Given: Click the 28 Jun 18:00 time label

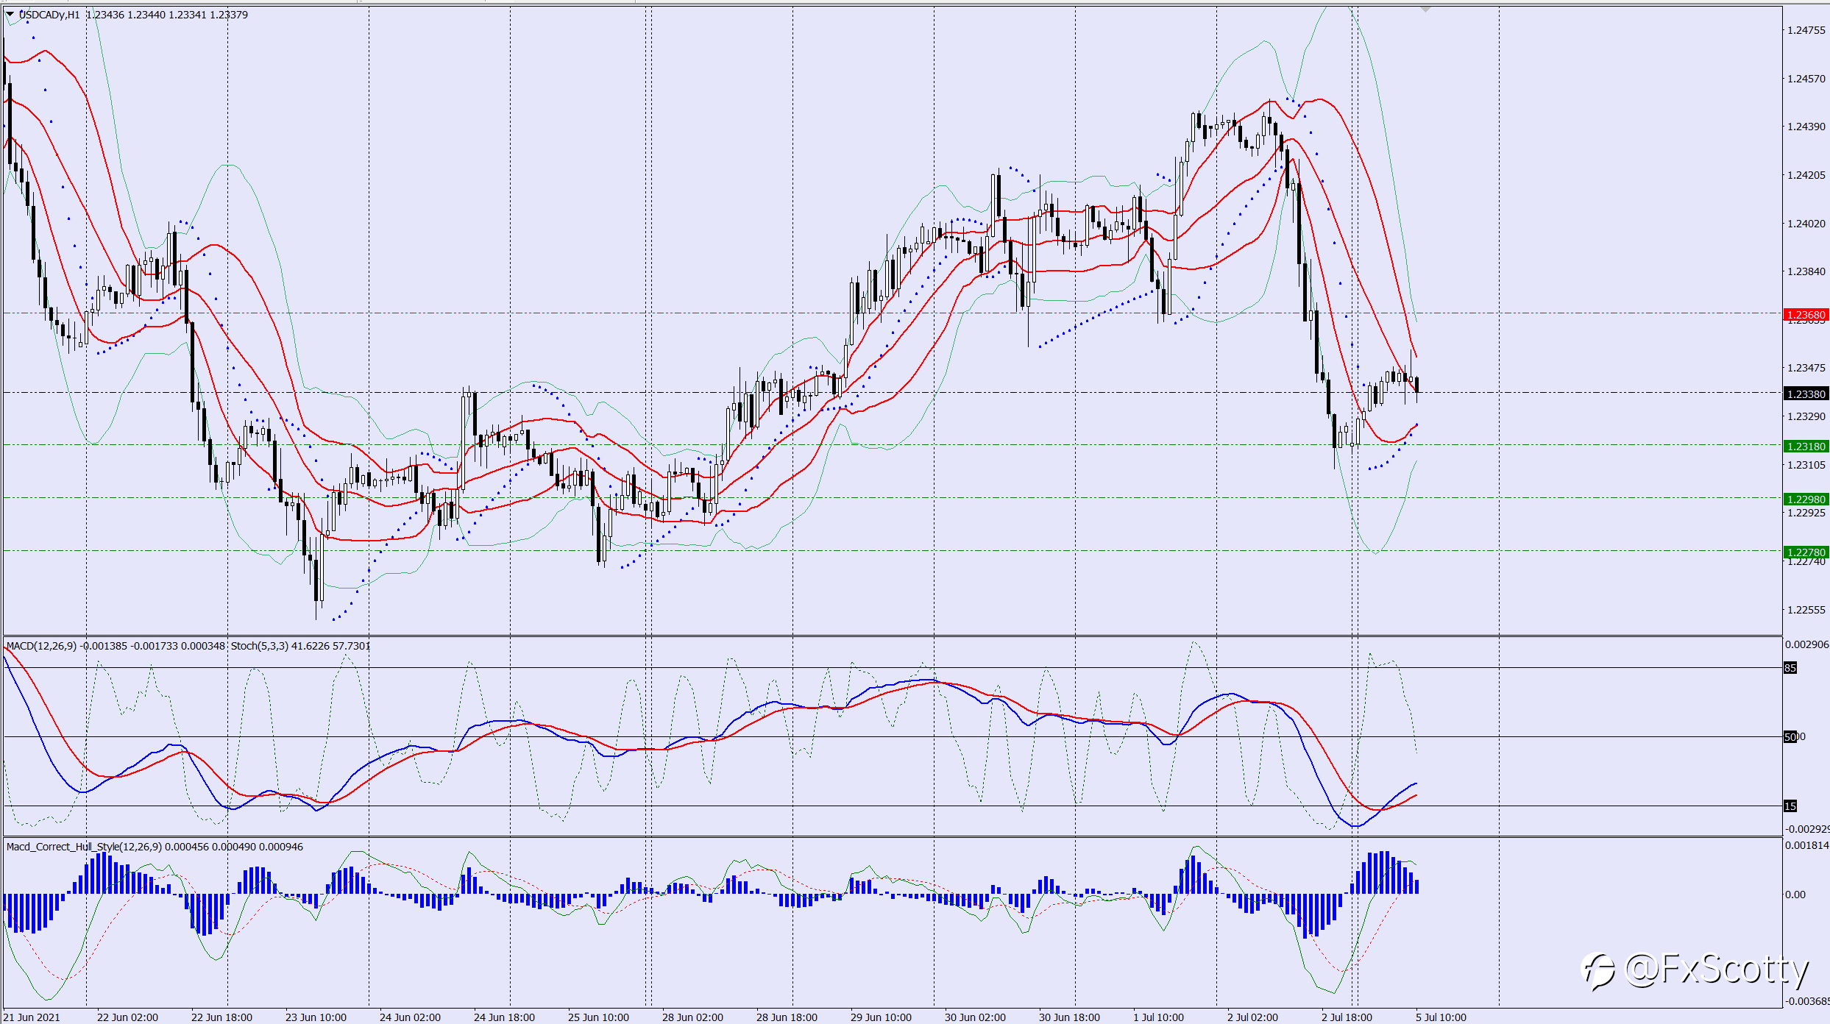Looking at the screenshot, I should (787, 1017).
